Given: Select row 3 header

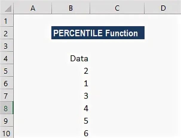Looking at the screenshot, I should (7, 46).
